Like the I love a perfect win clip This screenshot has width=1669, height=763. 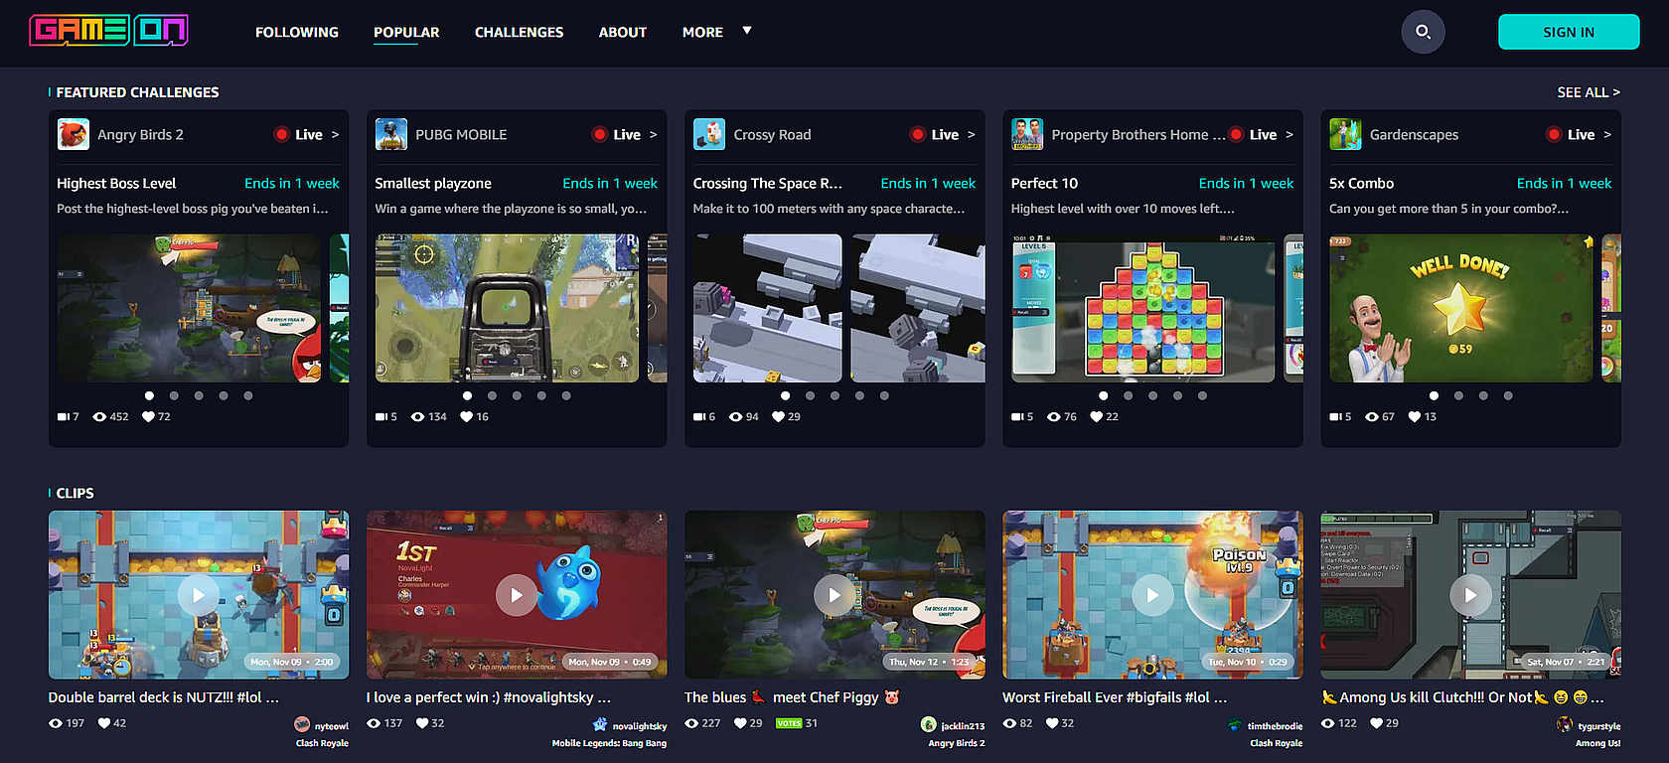click(x=422, y=723)
